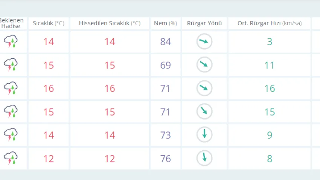Click wind direction arrow beside 69% humidity
The width and height of the screenshot is (320, 180).
(x=204, y=65)
